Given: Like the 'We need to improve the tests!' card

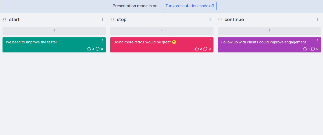Looking at the screenshot, I should tap(89, 49).
